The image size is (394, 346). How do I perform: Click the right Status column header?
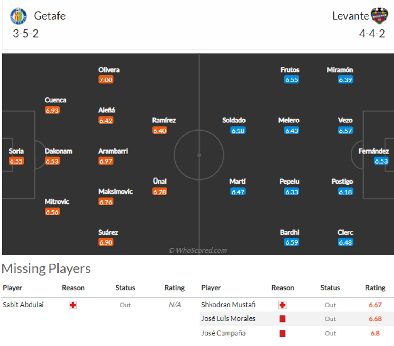click(x=330, y=288)
